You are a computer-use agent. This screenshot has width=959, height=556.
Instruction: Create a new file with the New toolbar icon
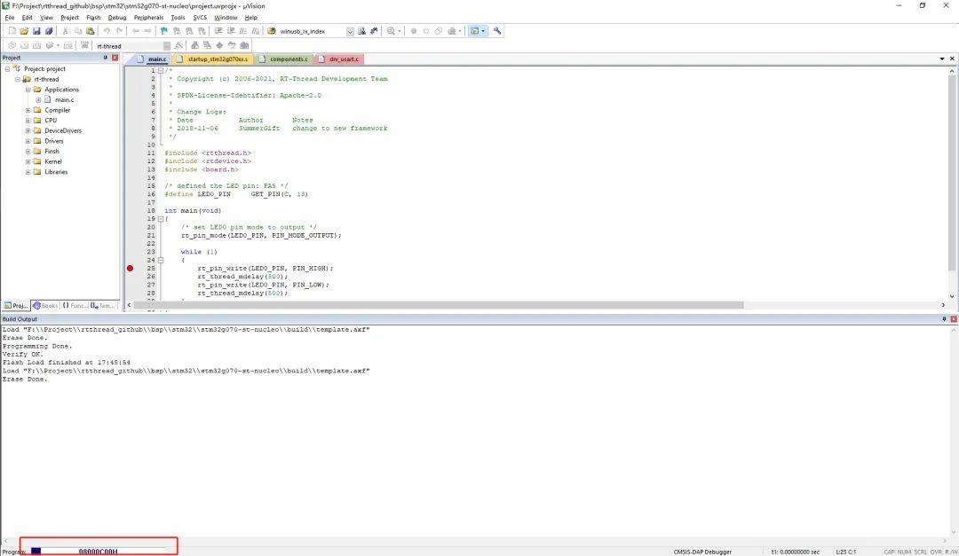pyautogui.click(x=12, y=31)
